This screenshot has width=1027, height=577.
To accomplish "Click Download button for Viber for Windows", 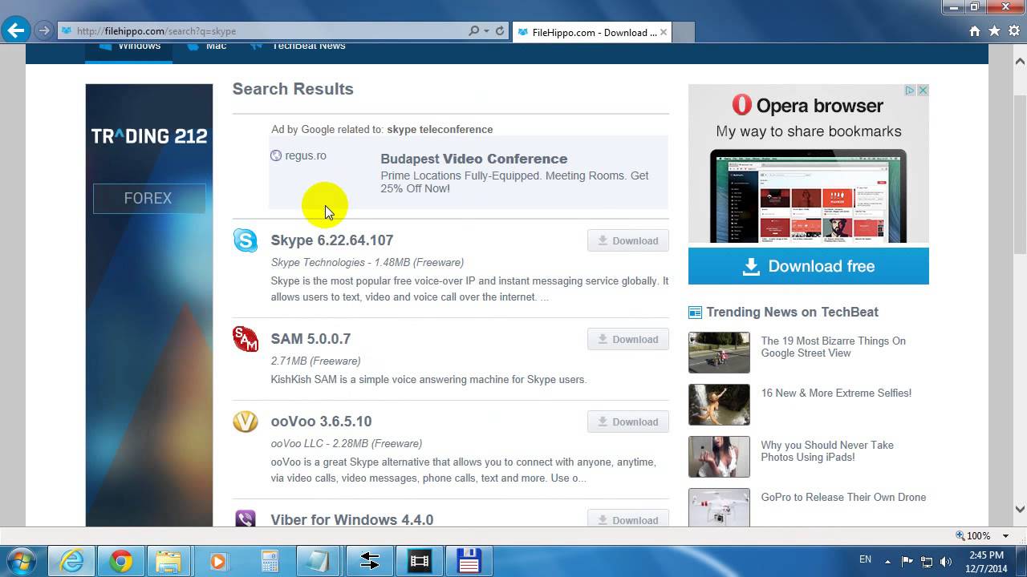I will tap(628, 518).
